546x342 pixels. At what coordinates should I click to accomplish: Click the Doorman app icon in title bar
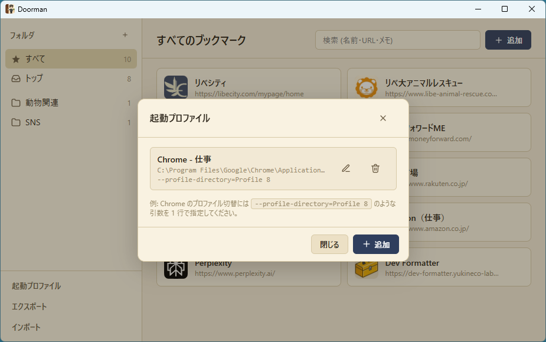[11, 9]
